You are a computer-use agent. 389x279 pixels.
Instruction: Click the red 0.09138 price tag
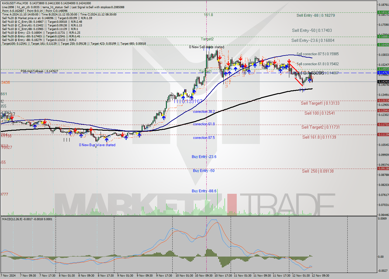tap(383, 168)
